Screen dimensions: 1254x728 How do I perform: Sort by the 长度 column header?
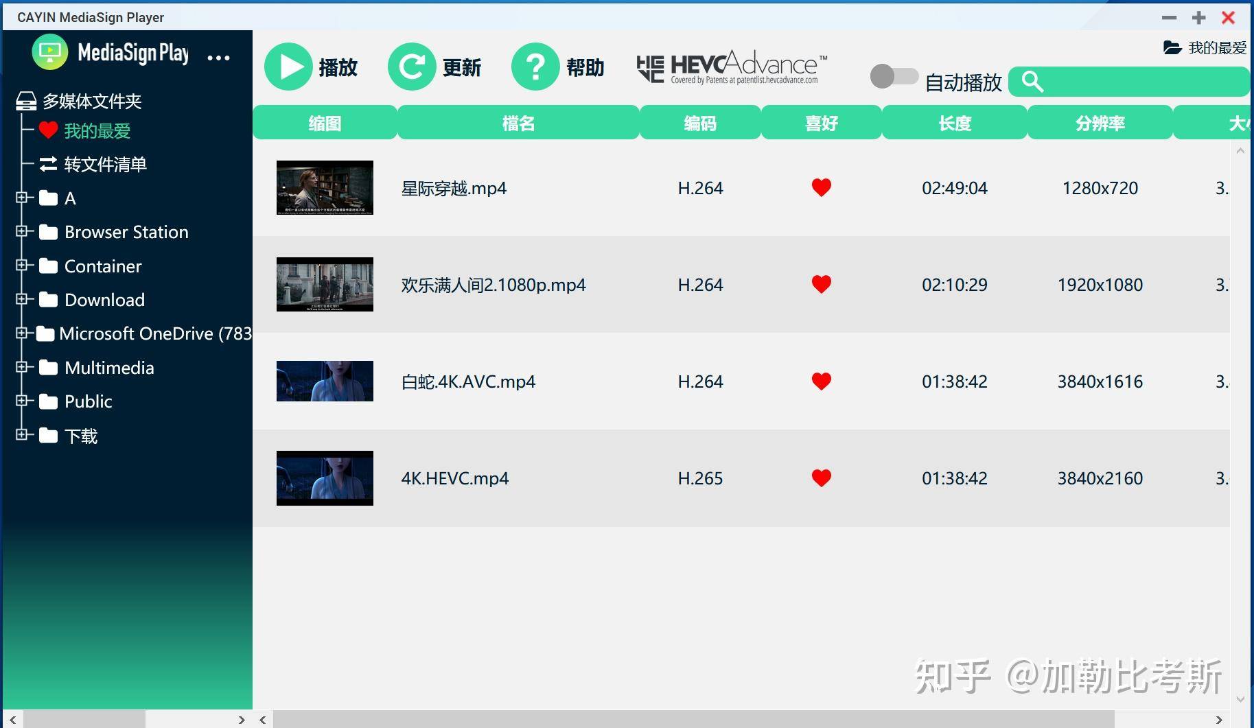(955, 123)
